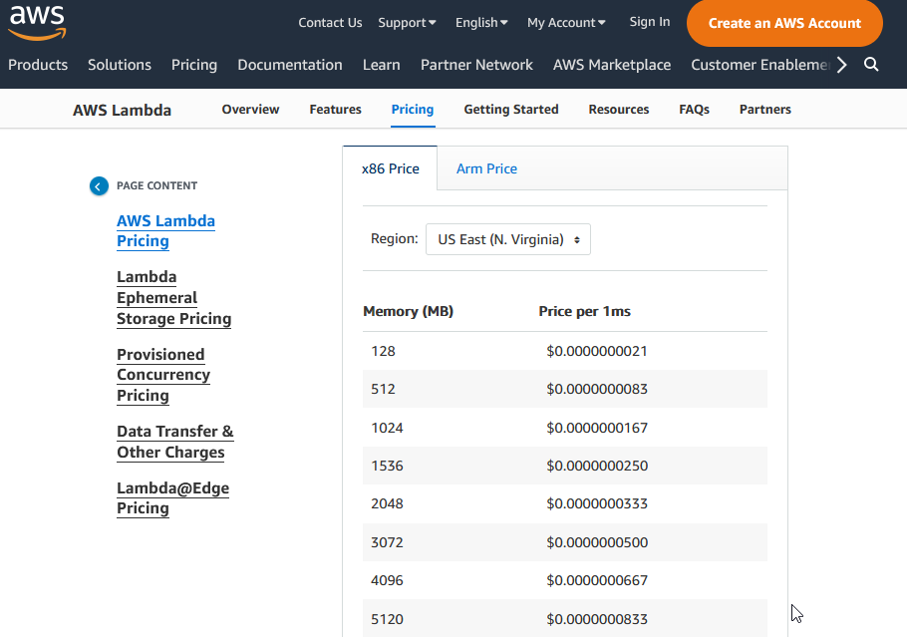Click the price $0.0000000250

pyautogui.click(x=597, y=466)
